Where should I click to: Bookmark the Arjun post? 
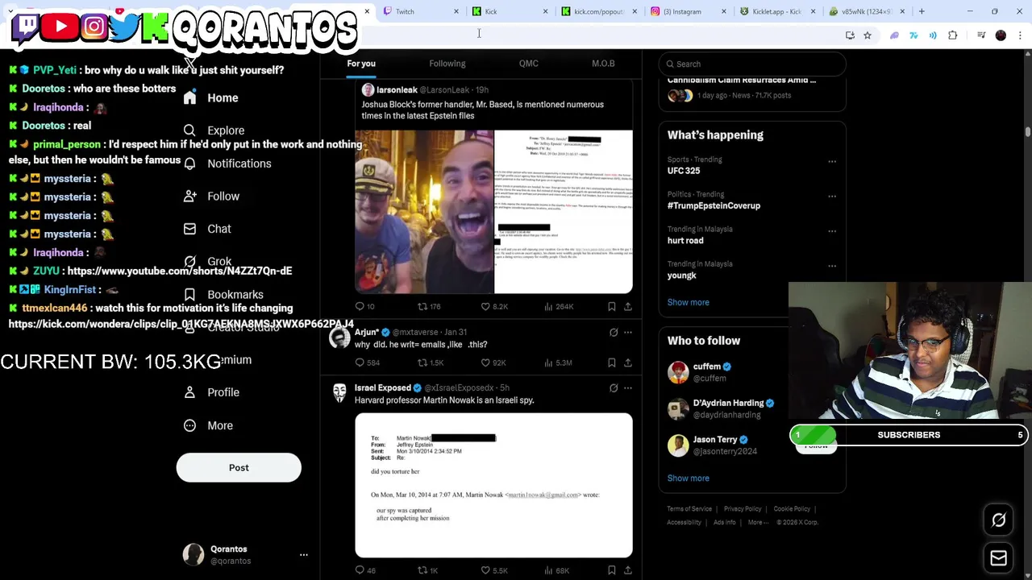pos(612,362)
